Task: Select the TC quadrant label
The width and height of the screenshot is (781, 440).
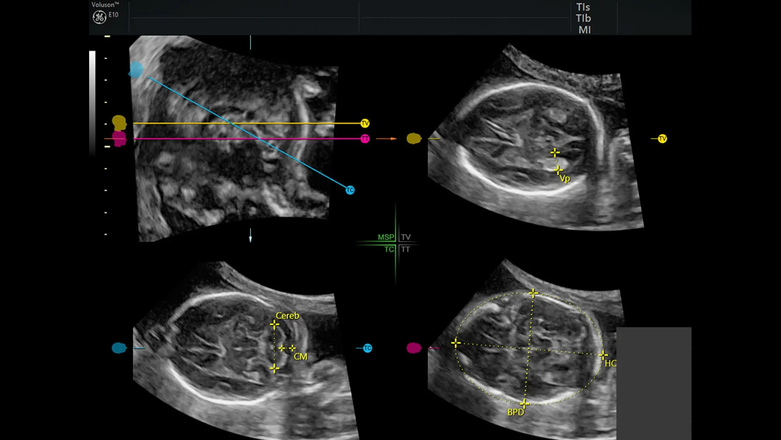Action: 389,249
